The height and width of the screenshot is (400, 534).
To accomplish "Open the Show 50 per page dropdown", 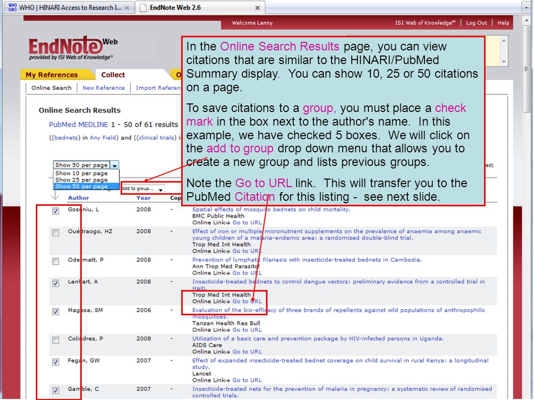I will click(x=86, y=165).
